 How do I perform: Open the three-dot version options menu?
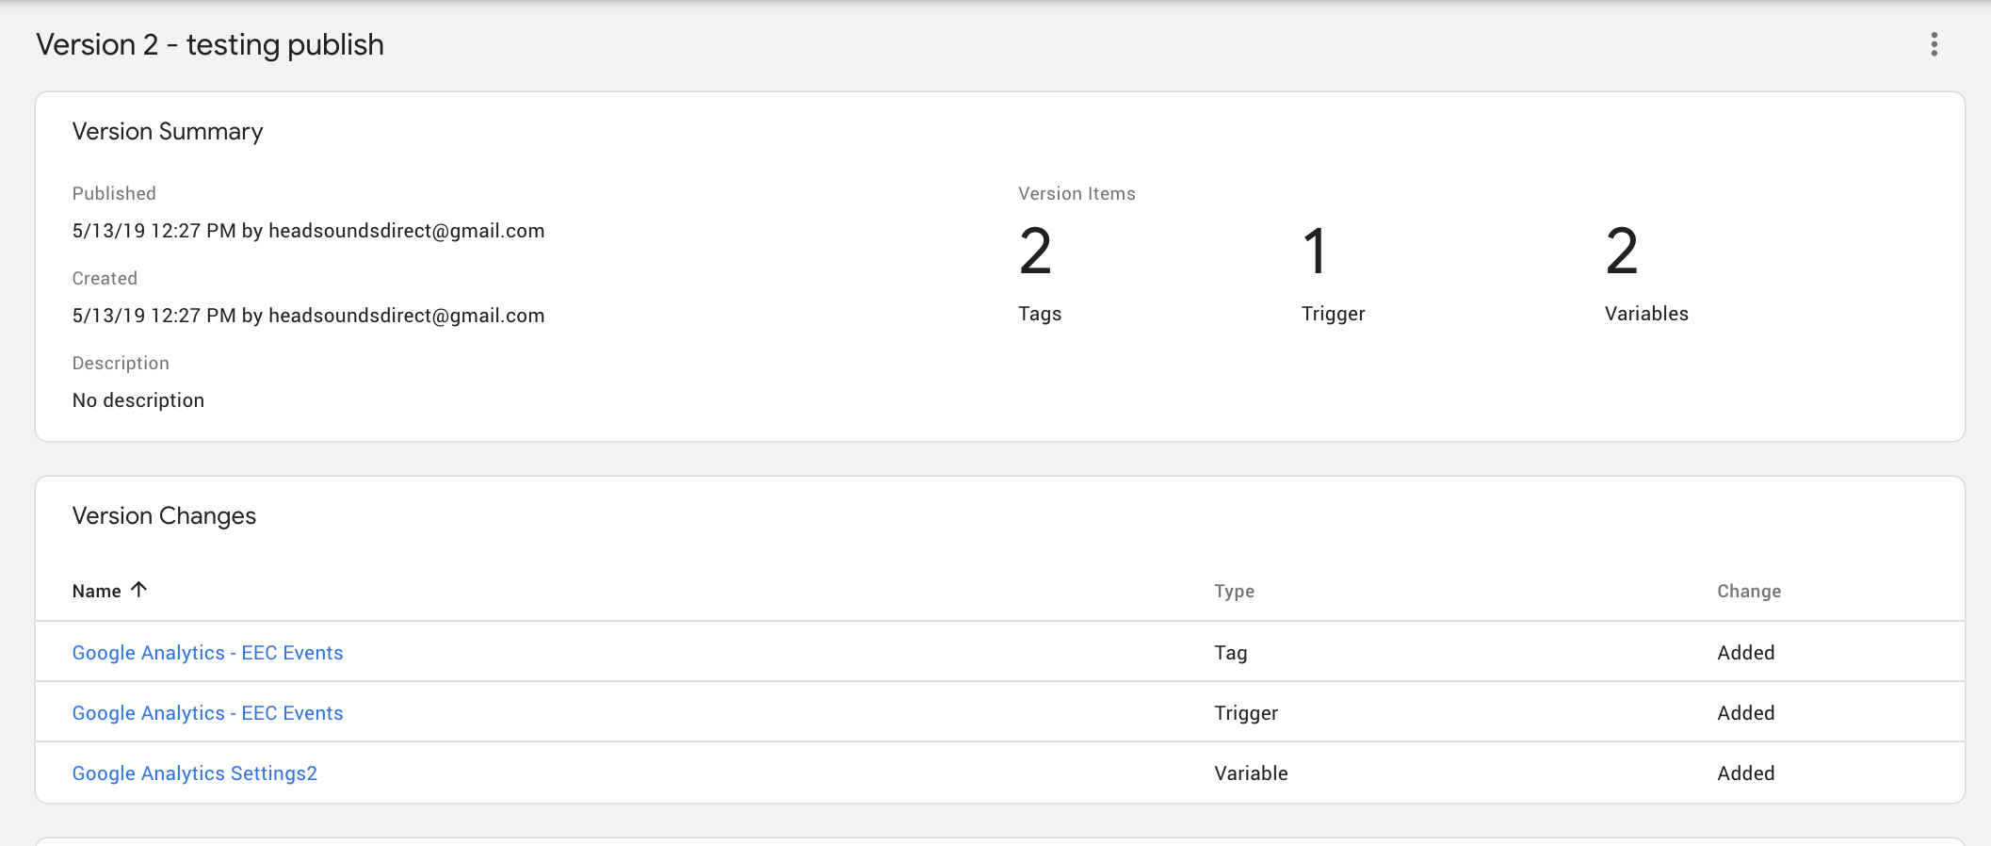coord(1934,44)
